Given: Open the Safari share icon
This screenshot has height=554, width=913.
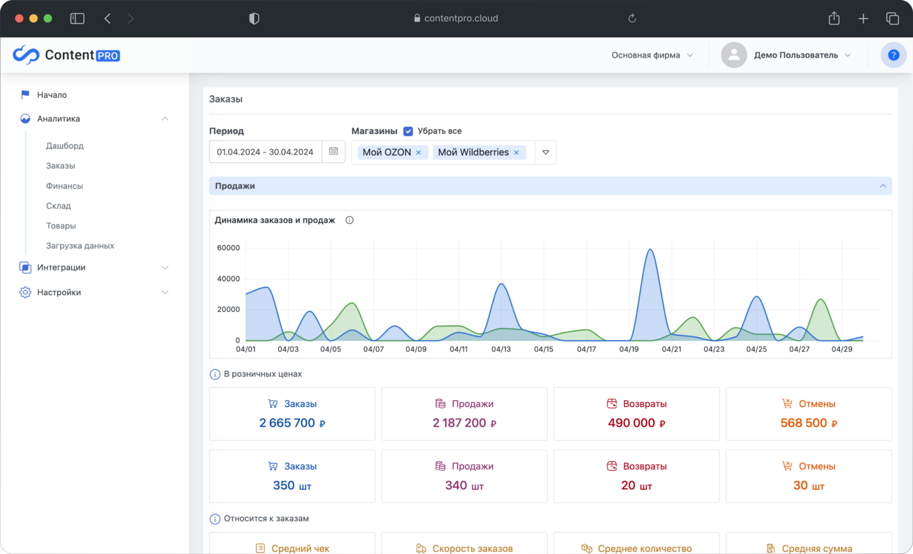Looking at the screenshot, I should click(834, 18).
